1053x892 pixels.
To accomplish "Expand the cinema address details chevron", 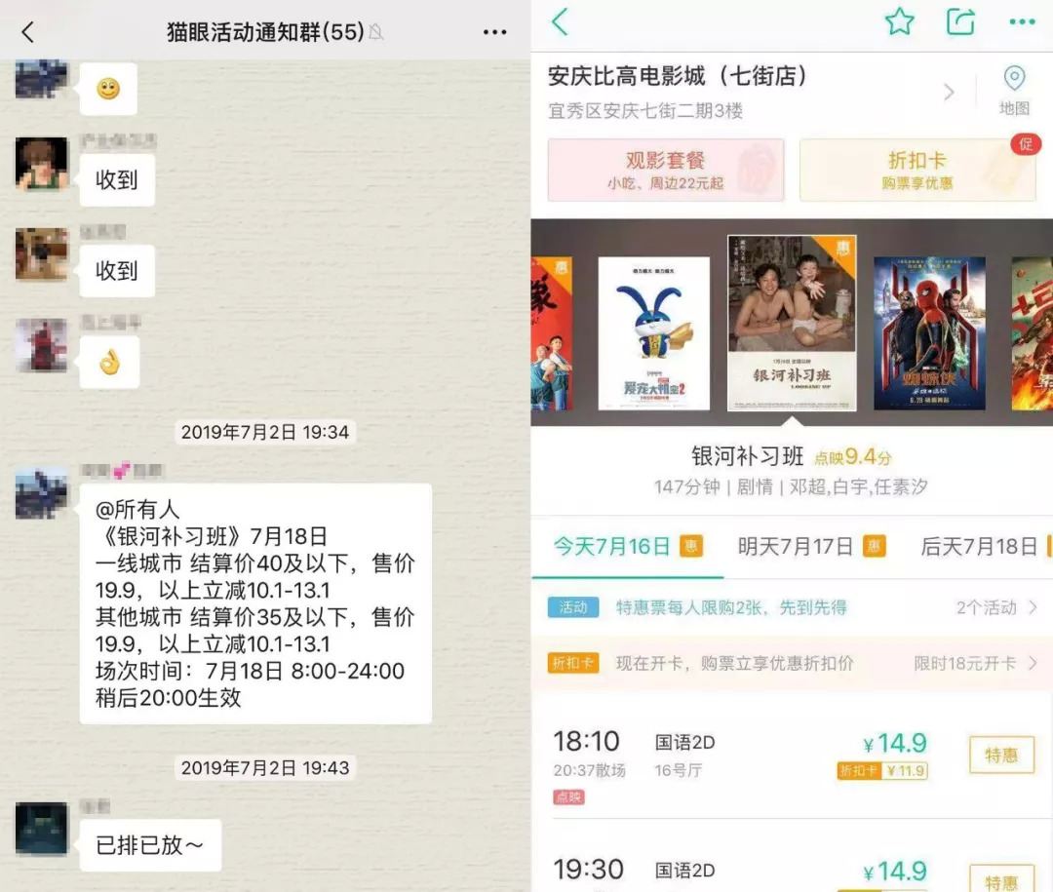I will [x=949, y=92].
